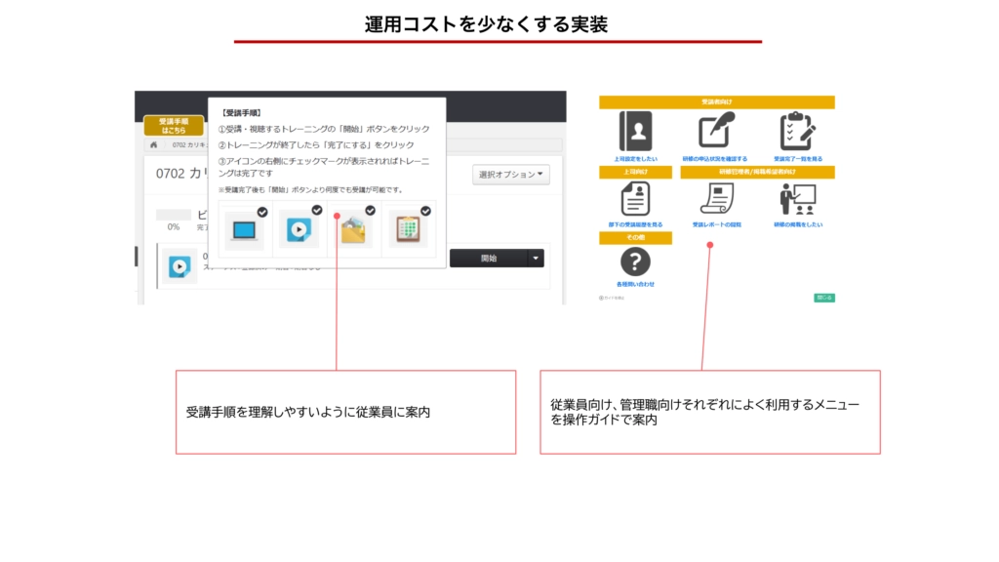Viewport: 999px width, 562px height.
Task: Click the 上司向け section header
Action: click(x=635, y=172)
